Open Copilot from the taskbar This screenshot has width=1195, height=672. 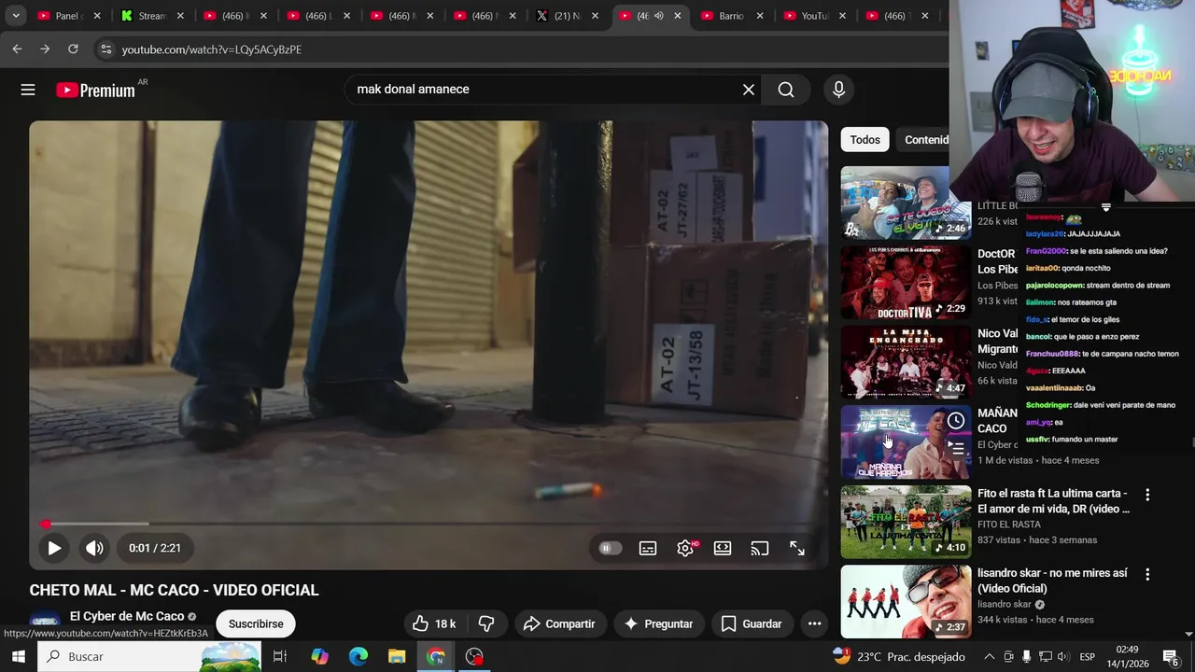pos(319,656)
